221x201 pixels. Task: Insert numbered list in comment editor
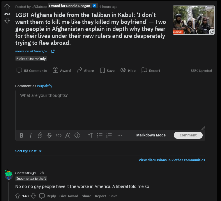(109, 135)
